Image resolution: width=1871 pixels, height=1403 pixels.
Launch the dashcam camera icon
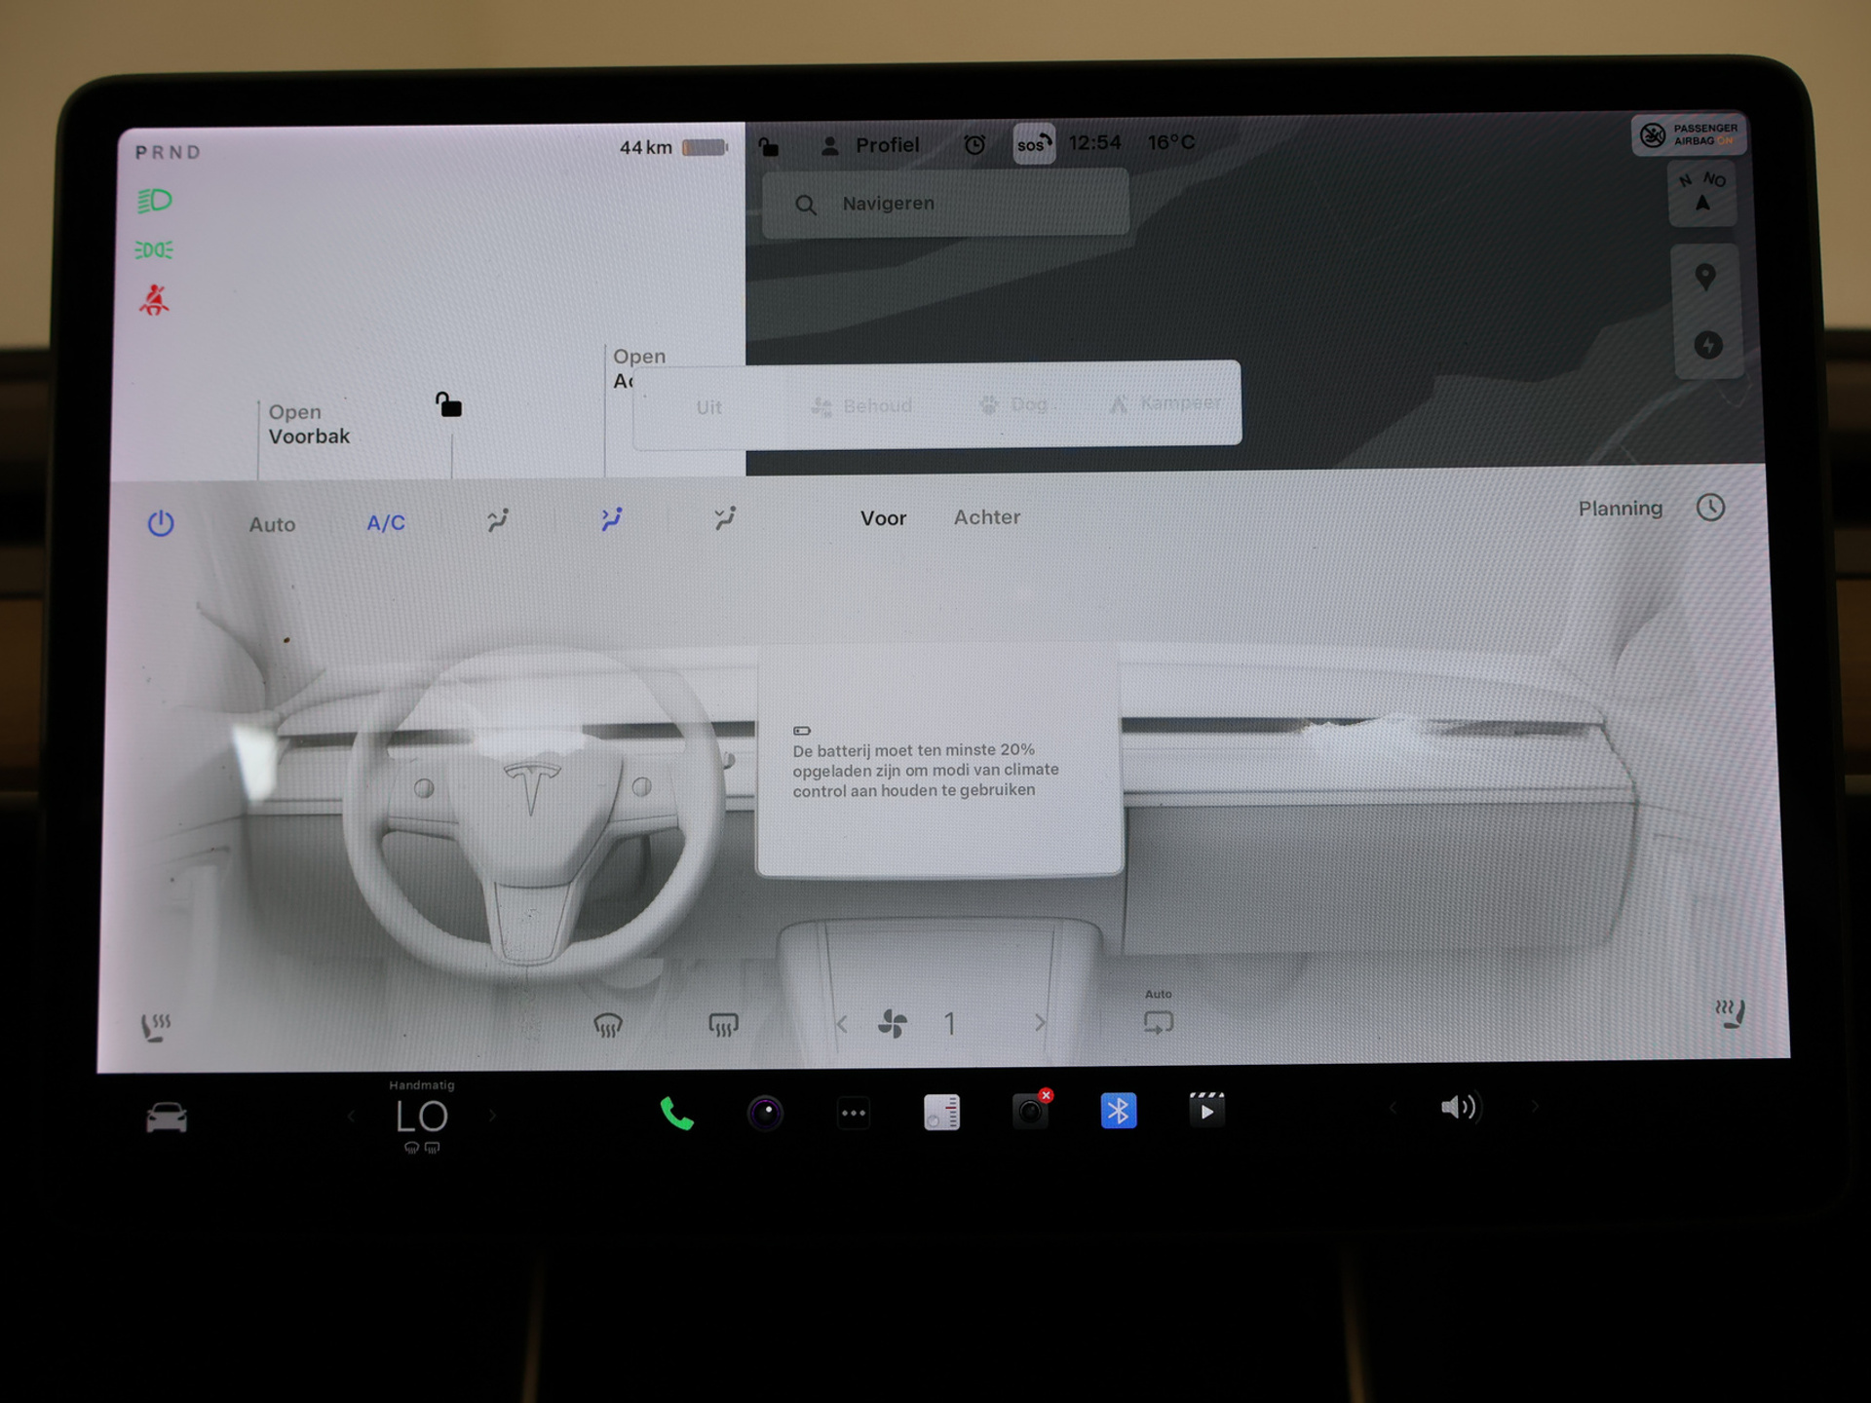[1030, 1112]
